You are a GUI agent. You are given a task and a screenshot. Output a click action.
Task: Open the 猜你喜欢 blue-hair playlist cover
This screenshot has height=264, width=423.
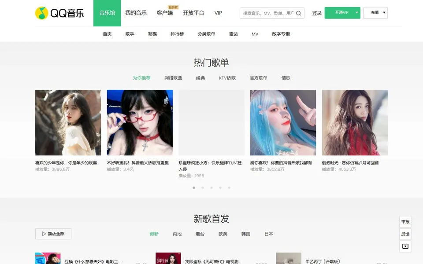point(283,123)
